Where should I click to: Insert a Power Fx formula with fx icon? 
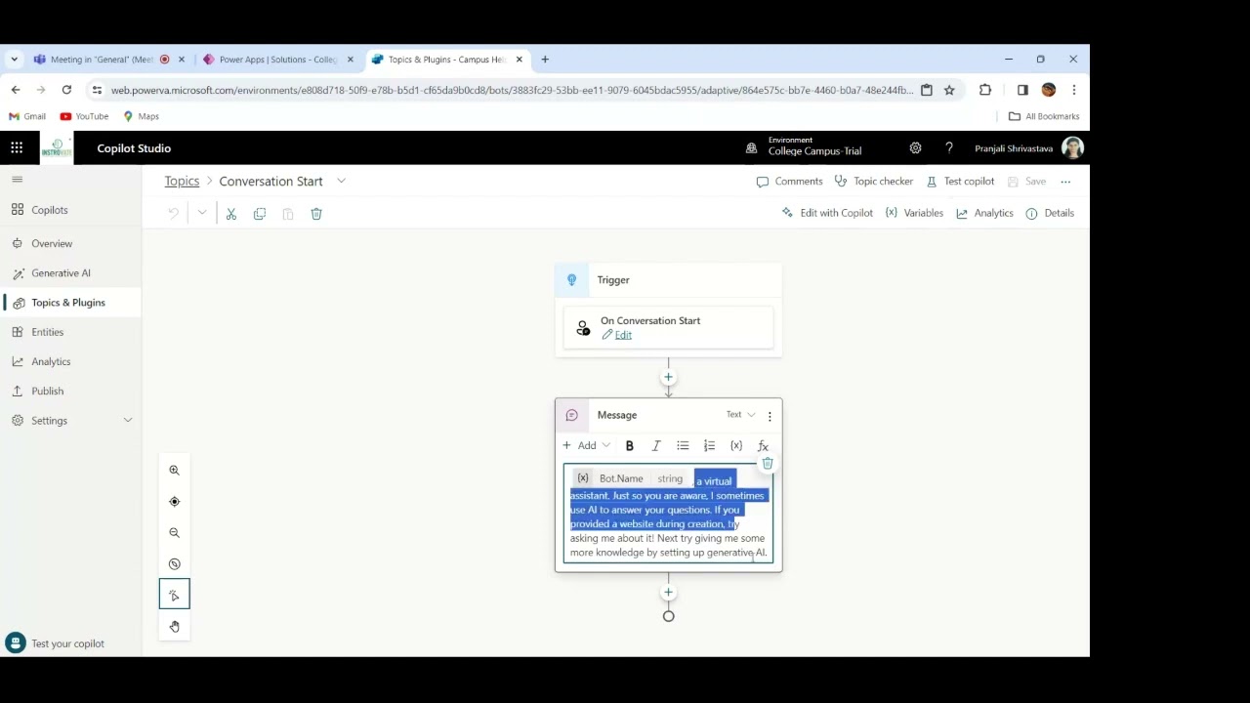click(764, 446)
